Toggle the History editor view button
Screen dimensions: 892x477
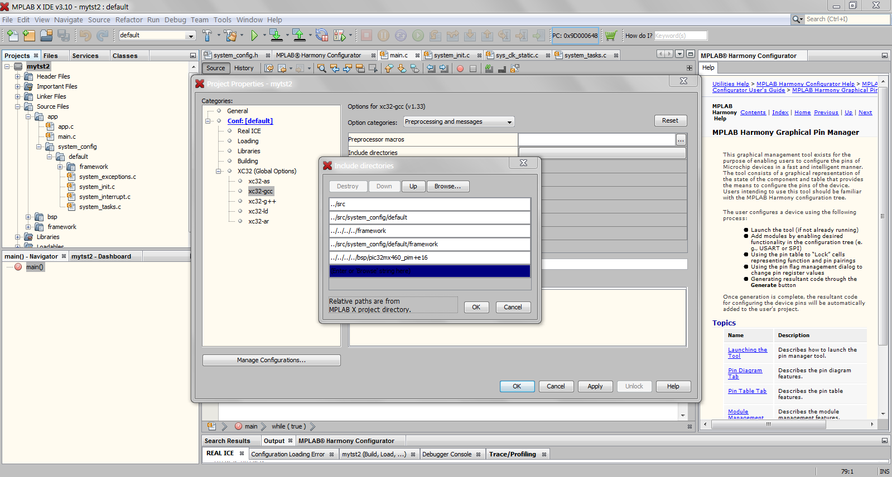tap(244, 68)
